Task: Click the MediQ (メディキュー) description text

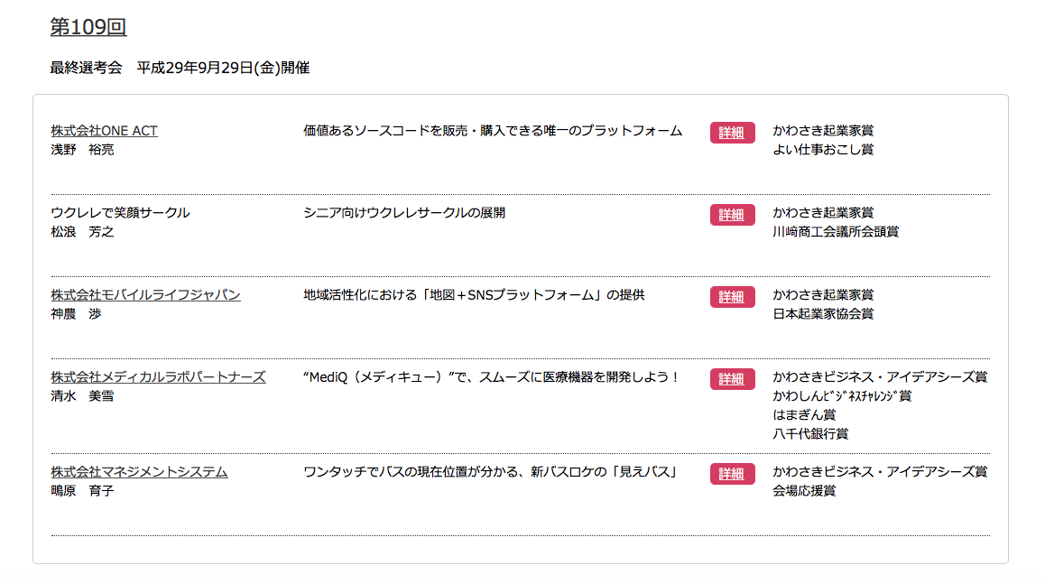Action: [x=491, y=376]
